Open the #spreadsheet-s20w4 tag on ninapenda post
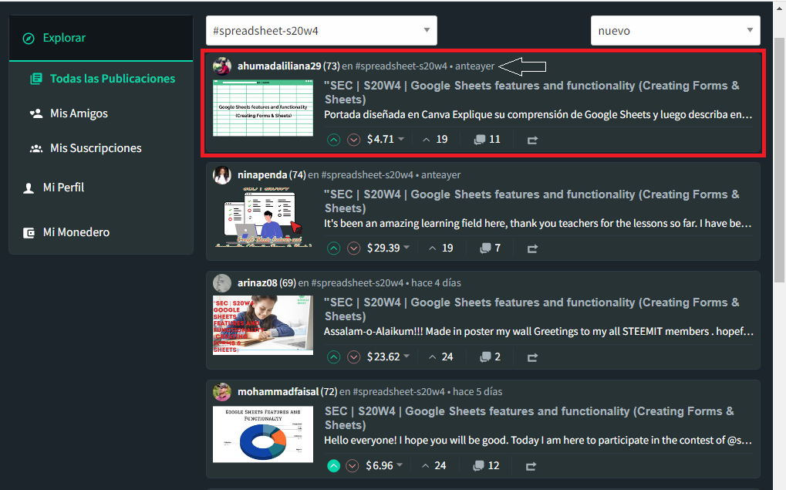The width and height of the screenshot is (786, 490). [367, 175]
